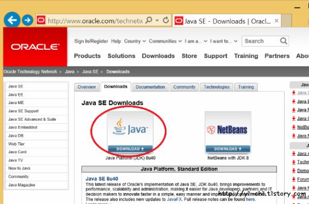Open the Solutions menu

[121, 56]
